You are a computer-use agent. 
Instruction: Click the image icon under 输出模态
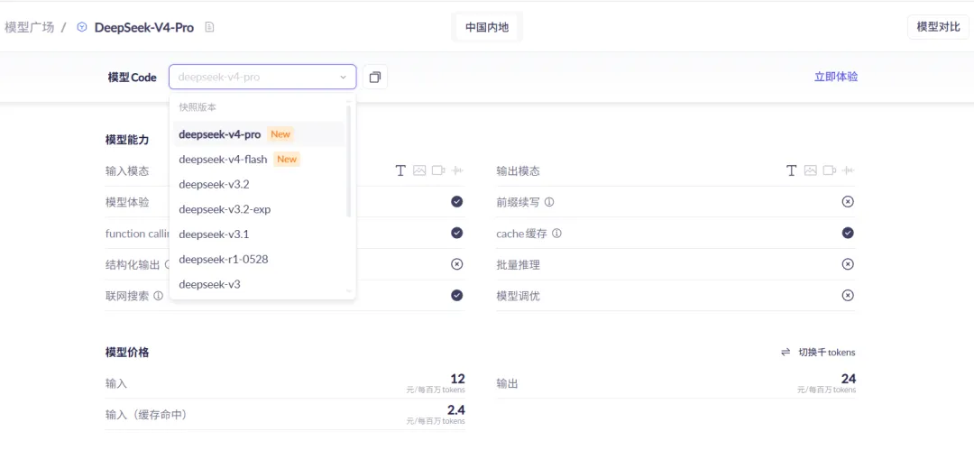tap(810, 170)
